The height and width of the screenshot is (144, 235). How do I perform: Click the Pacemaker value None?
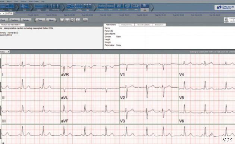pyautogui.click(x=118, y=45)
